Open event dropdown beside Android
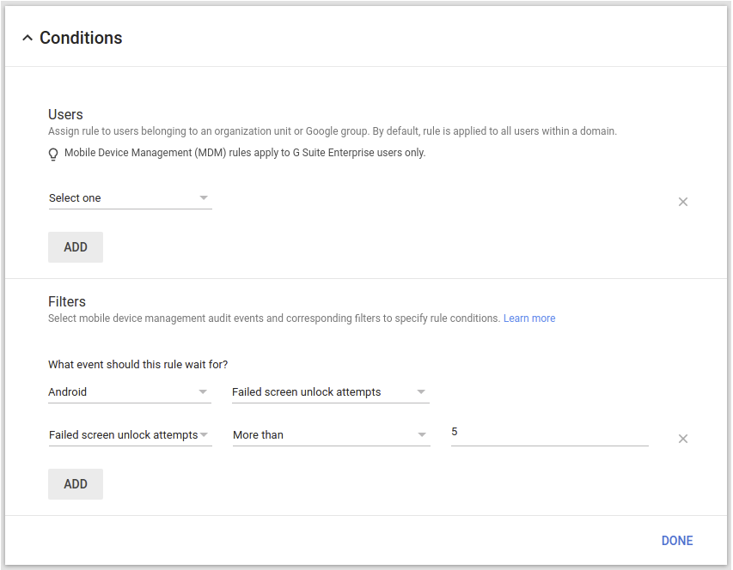Screen dimensions: 733x570 330,392
